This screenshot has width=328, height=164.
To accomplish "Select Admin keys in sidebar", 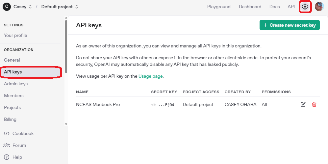I will pyautogui.click(x=16, y=84).
